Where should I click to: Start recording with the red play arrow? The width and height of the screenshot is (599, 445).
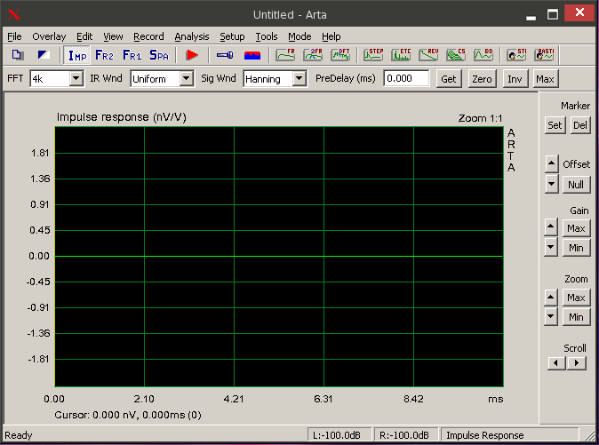[192, 55]
